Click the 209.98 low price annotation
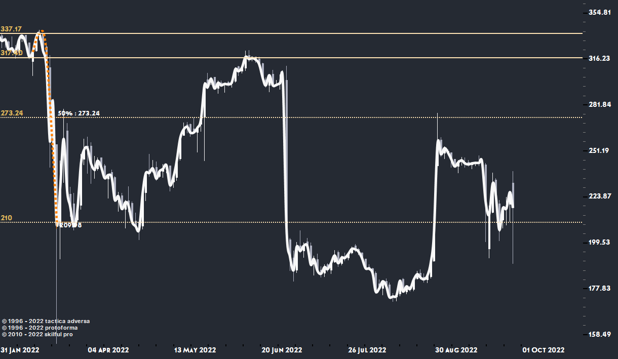The image size is (618, 359). (x=70, y=225)
